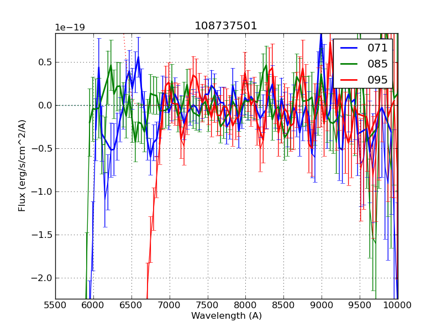Click the Wavelength (A) x-axis label
Screen dimensions: 442x332
click(226, 316)
